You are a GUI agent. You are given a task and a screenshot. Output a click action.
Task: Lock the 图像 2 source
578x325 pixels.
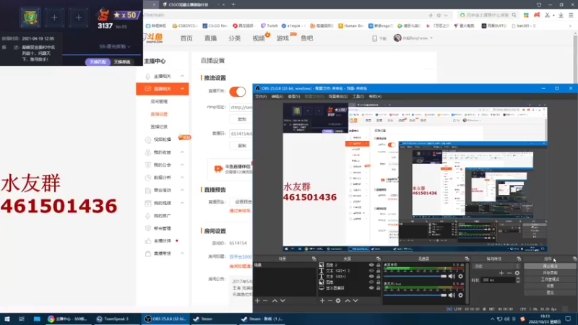point(378,265)
